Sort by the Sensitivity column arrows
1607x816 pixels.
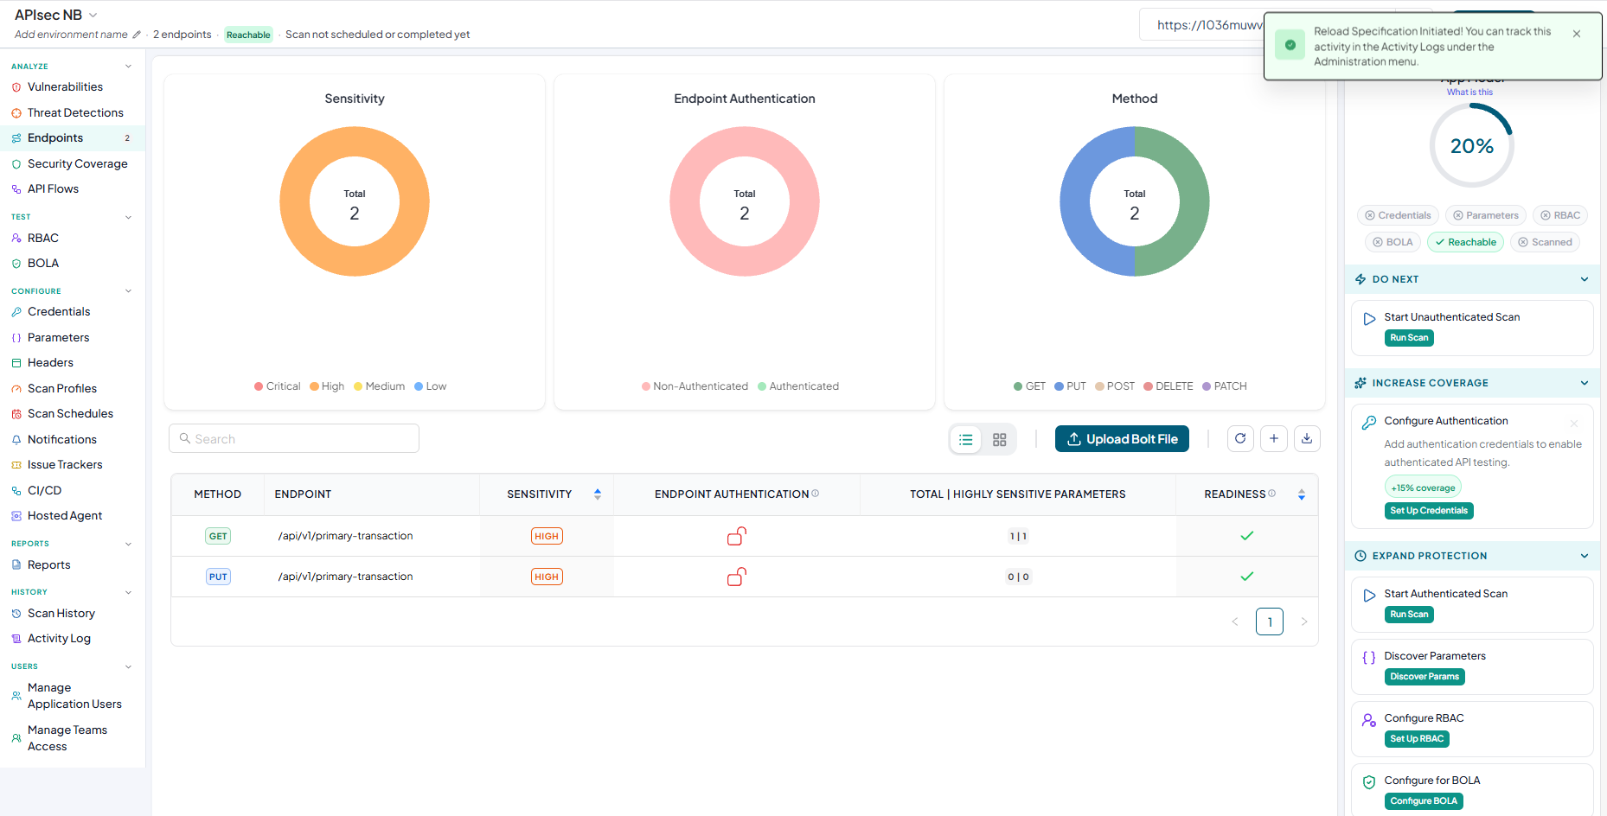[598, 494]
